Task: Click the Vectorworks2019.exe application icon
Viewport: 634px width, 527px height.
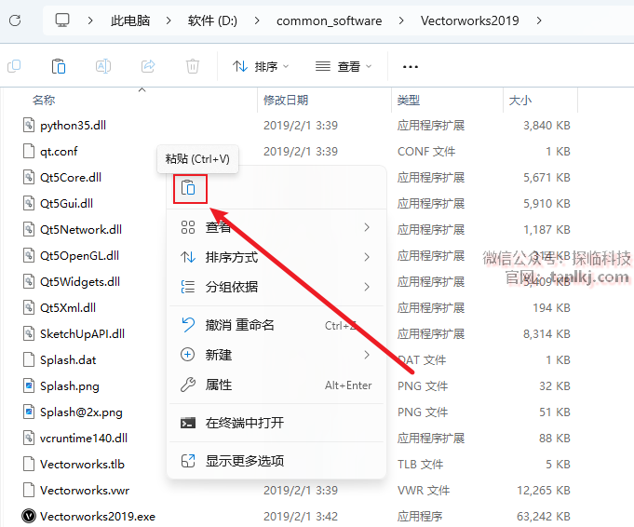Action: point(29,517)
